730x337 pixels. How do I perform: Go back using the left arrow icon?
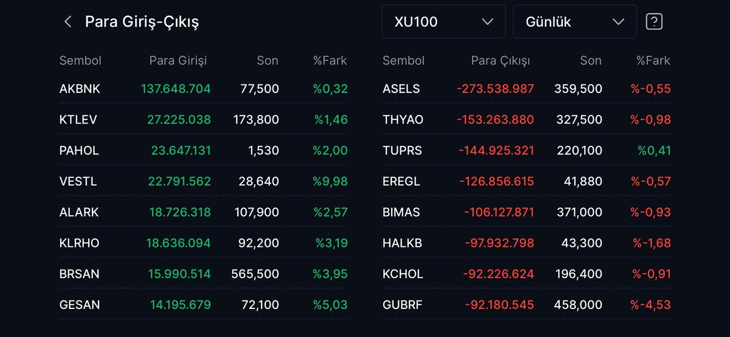pyautogui.click(x=68, y=22)
